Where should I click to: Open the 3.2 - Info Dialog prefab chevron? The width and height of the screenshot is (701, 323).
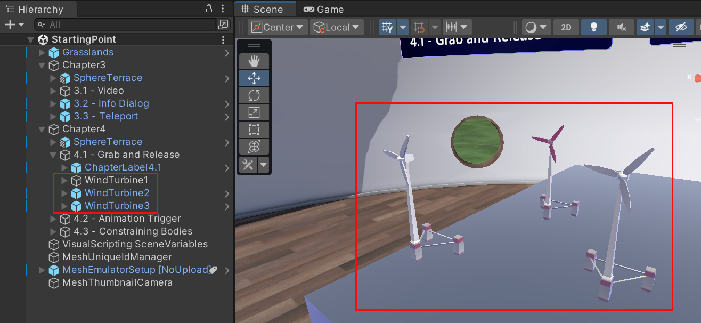pos(227,104)
